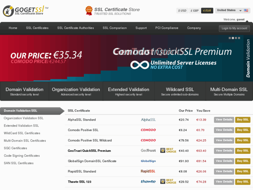This screenshot has height=190, width=253.
Task: Open the Company menu
Action: click(194, 28)
